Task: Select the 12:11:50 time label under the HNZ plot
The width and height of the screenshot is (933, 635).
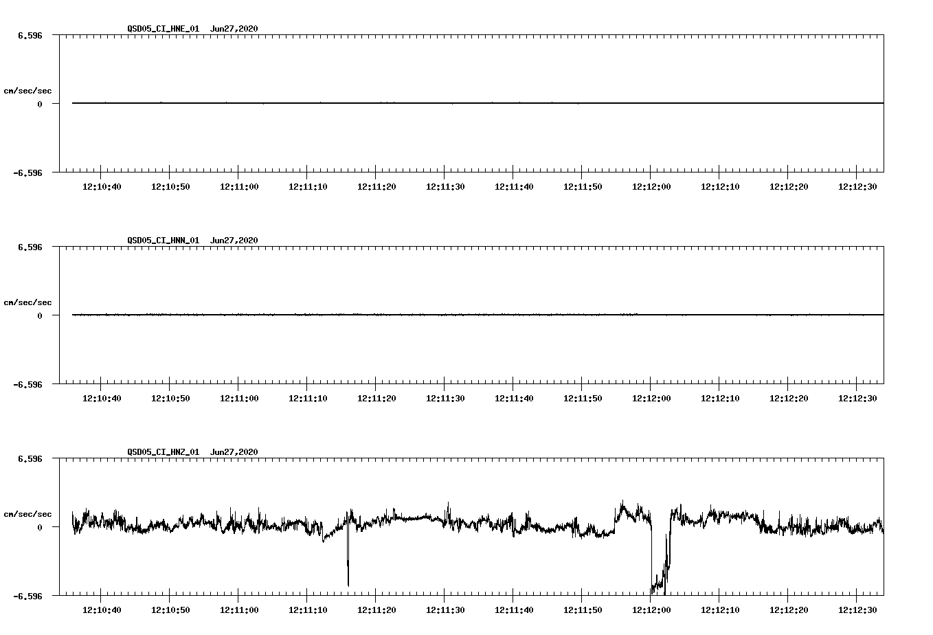Action: coord(583,610)
